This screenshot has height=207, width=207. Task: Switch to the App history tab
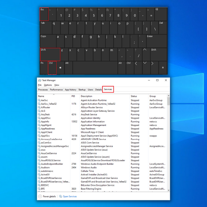tap(71, 90)
